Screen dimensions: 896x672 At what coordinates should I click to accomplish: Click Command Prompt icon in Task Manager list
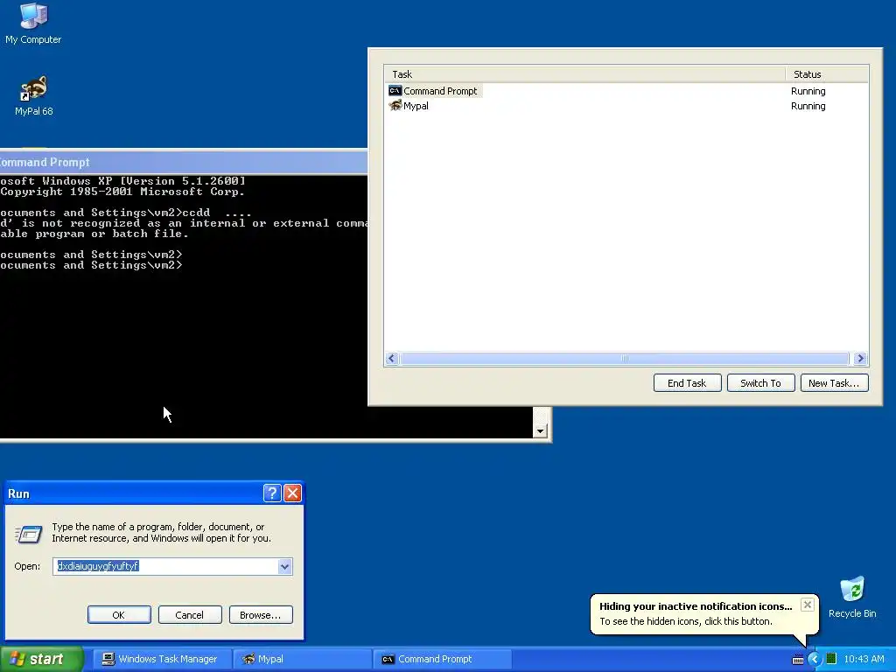[395, 91]
